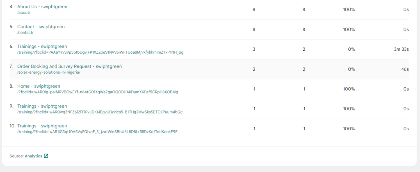This screenshot has width=420, height=172.
Task: Select the /solar-energy-solutions-in-nigeria/ URL path
Action: (x=48, y=72)
